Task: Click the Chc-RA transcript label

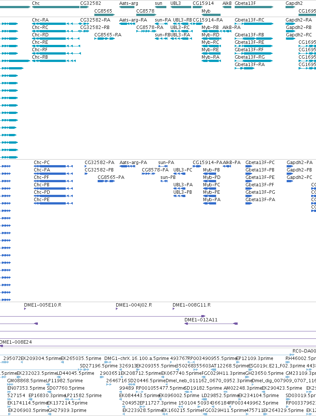Action: (40, 20)
